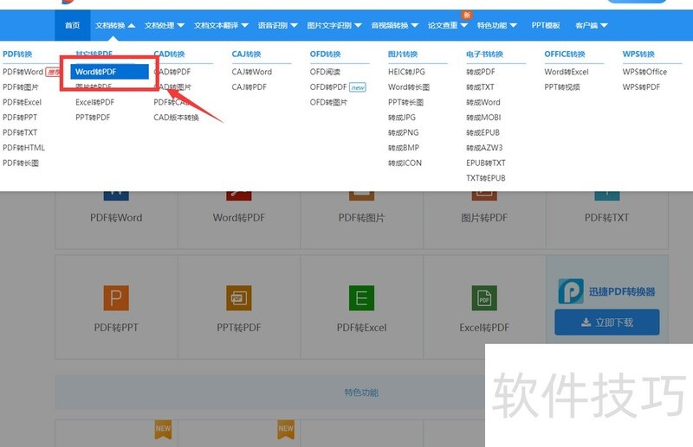Choose Excel转PDF menu entry
693x447 pixels.
[94, 102]
